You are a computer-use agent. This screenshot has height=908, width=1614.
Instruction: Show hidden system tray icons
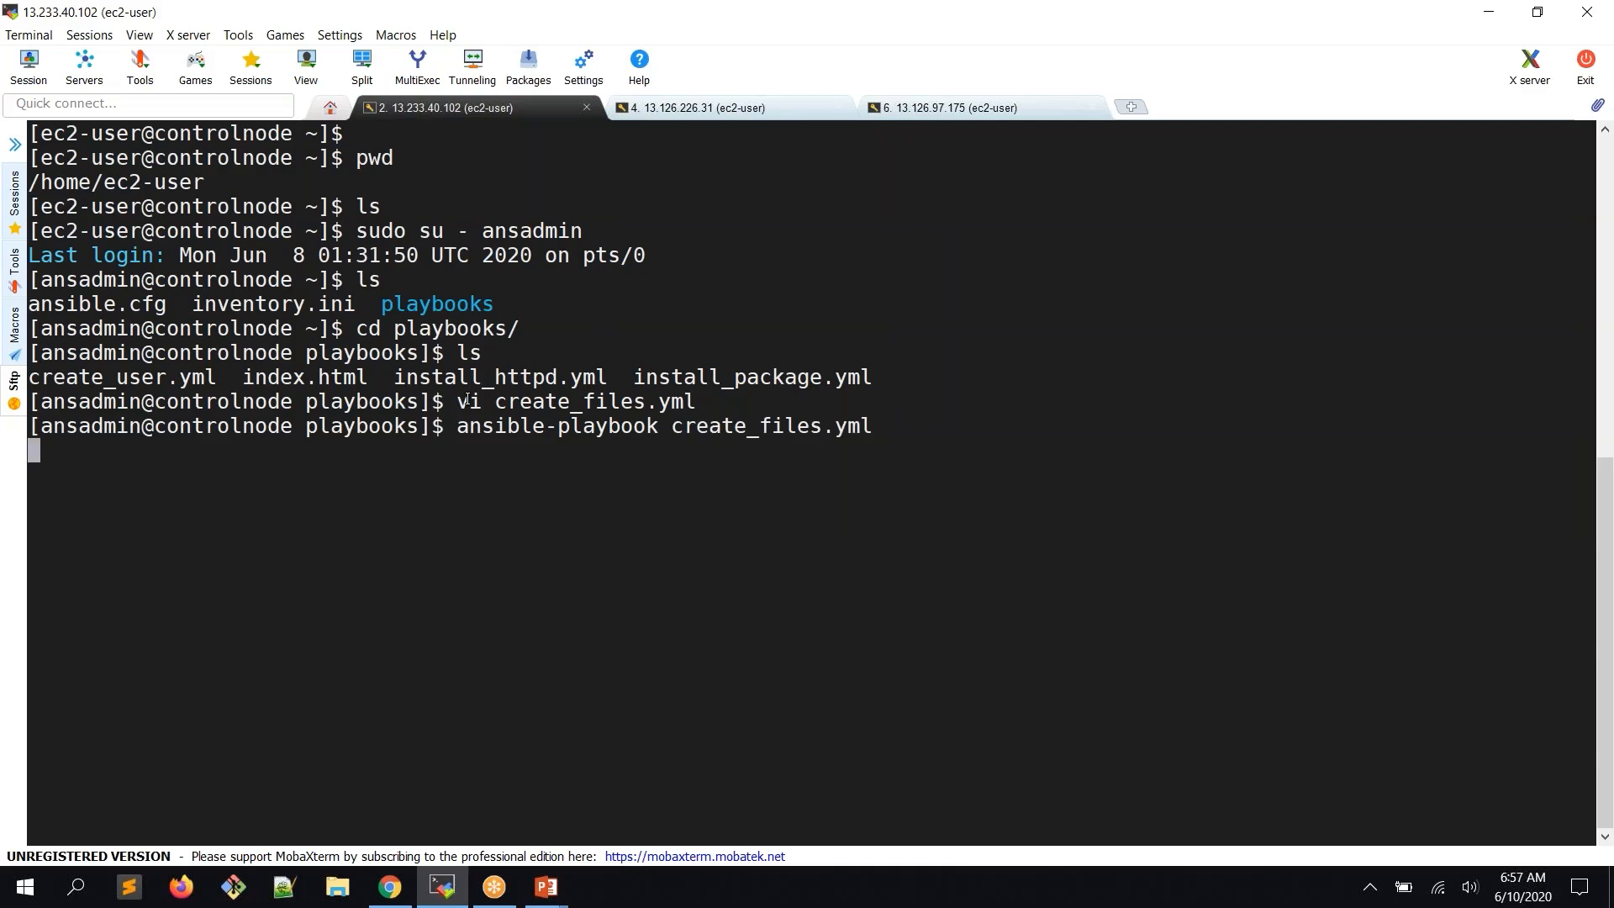pos(1369,887)
